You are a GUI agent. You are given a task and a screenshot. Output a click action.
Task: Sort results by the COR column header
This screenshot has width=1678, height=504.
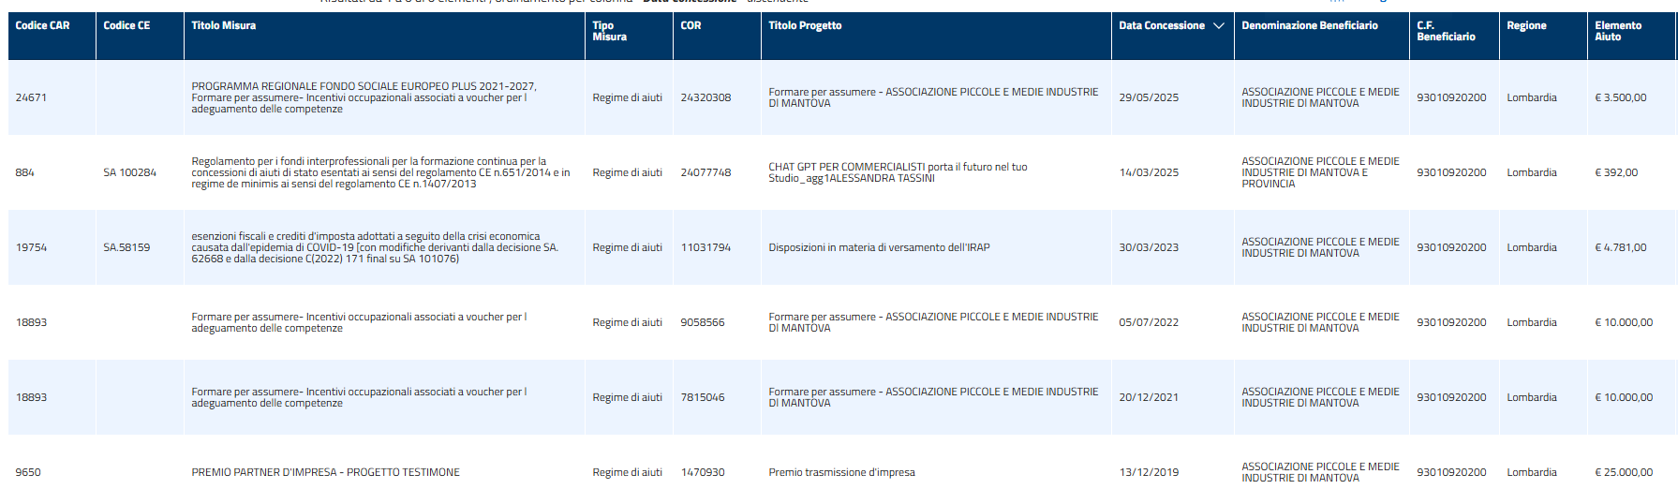[691, 26]
